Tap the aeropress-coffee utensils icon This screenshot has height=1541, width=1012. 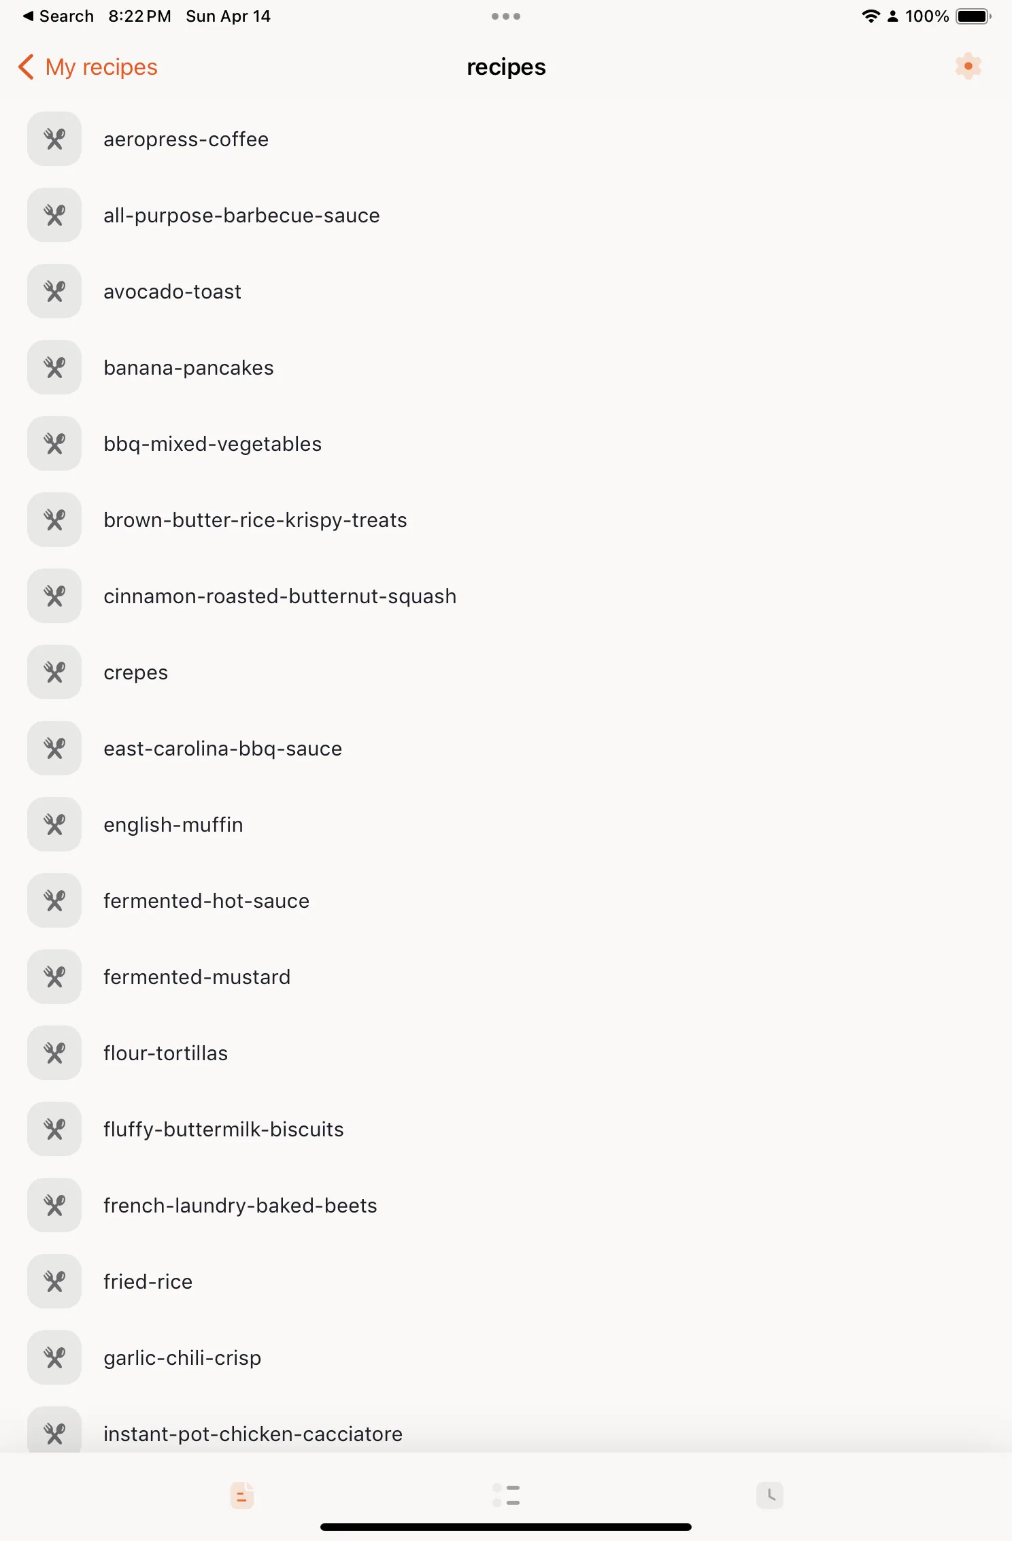54,139
